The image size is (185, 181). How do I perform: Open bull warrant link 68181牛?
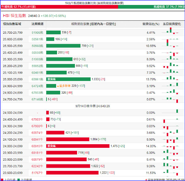point(37,153)
